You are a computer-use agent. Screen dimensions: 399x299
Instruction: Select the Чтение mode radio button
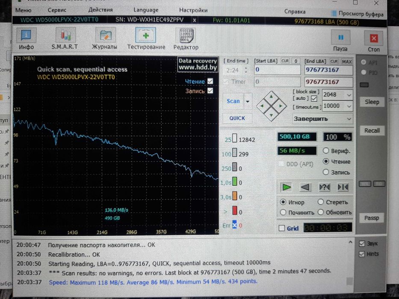click(x=326, y=161)
